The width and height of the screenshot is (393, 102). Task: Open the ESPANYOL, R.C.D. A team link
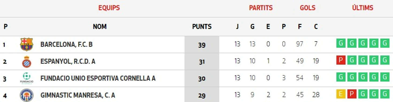[x=68, y=61]
